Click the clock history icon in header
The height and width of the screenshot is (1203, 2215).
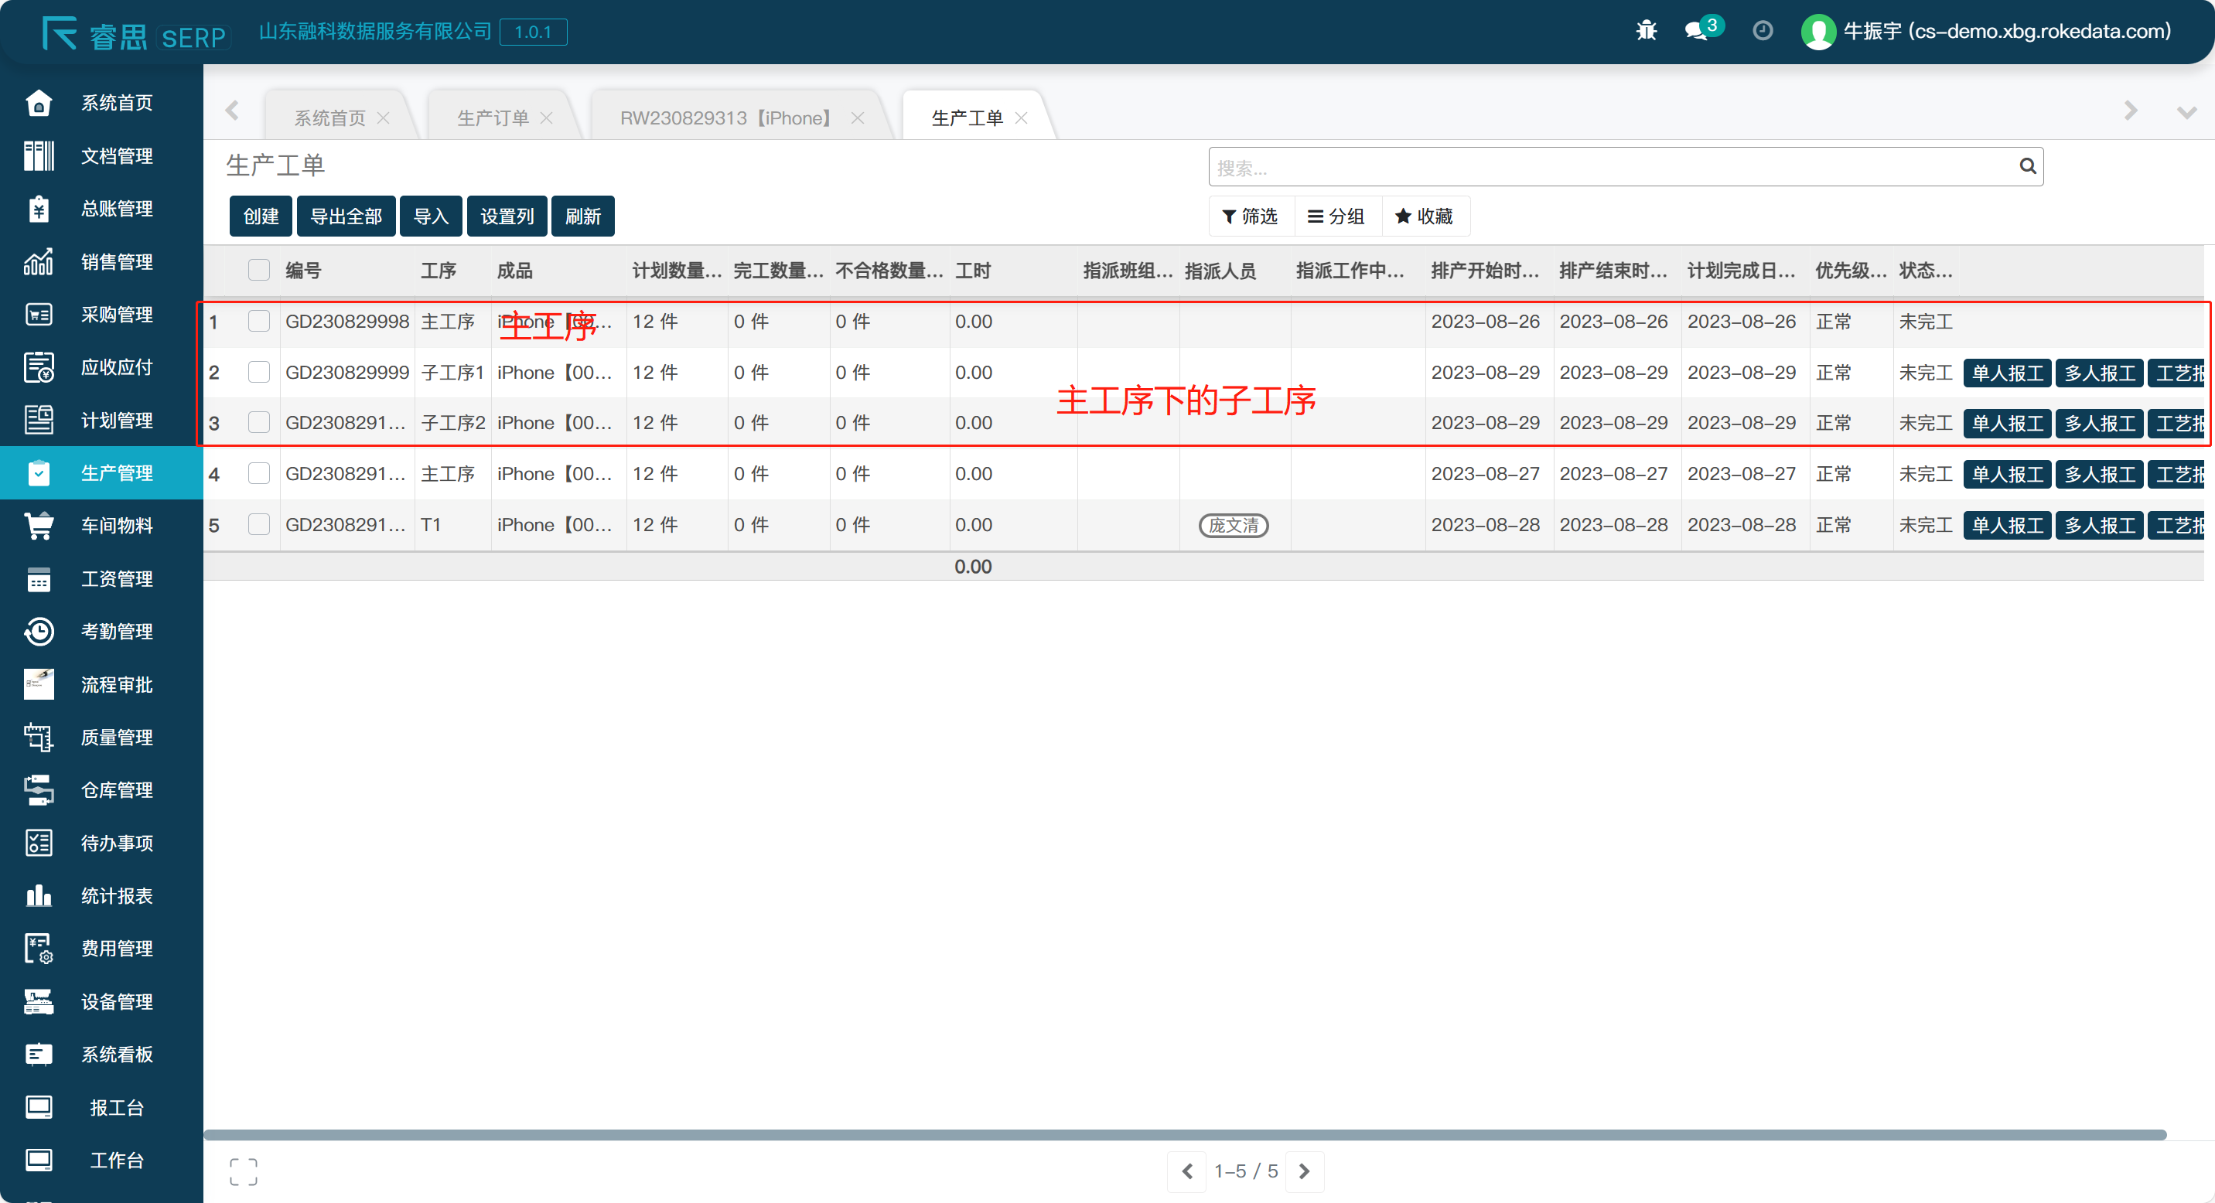click(1762, 31)
